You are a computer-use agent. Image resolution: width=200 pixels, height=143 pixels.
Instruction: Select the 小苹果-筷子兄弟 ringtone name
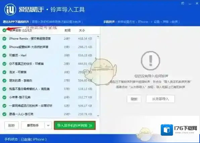point(20,97)
